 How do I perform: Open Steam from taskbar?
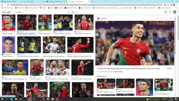click(20, 99)
